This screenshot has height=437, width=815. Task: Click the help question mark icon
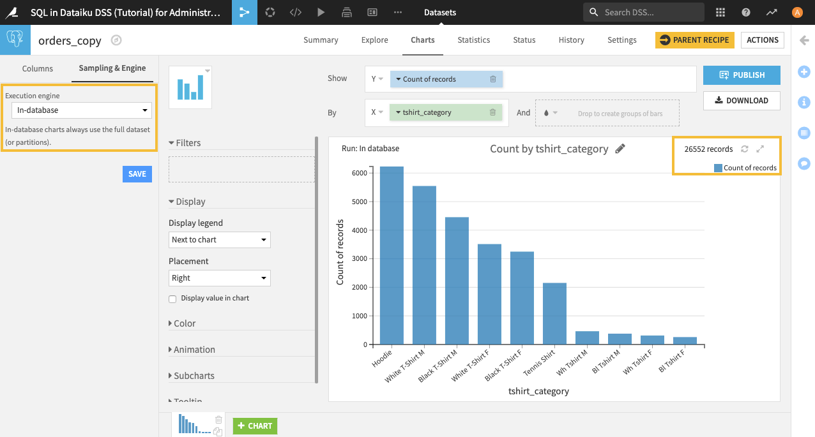pyautogui.click(x=746, y=12)
